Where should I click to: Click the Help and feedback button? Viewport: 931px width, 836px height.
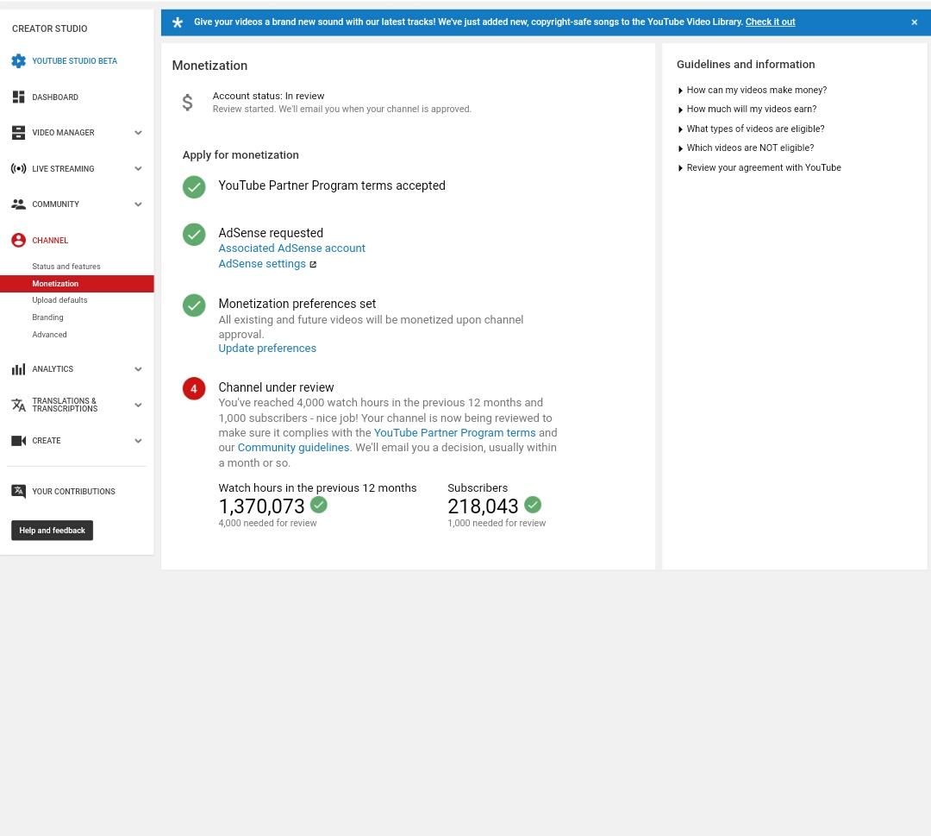coord(53,530)
